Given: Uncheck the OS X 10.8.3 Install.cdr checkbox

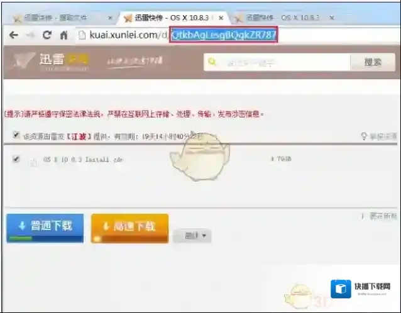Looking at the screenshot, I should coord(16,160).
